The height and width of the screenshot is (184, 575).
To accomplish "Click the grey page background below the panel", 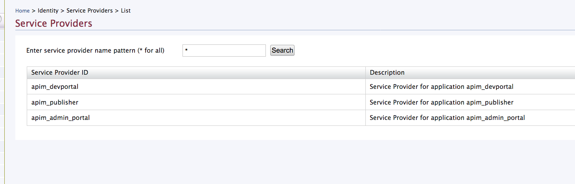I will [295, 162].
